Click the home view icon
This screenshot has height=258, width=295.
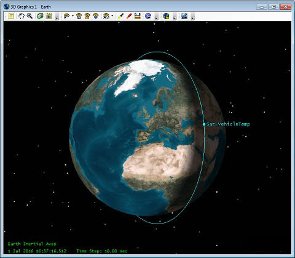tap(79, 16)
